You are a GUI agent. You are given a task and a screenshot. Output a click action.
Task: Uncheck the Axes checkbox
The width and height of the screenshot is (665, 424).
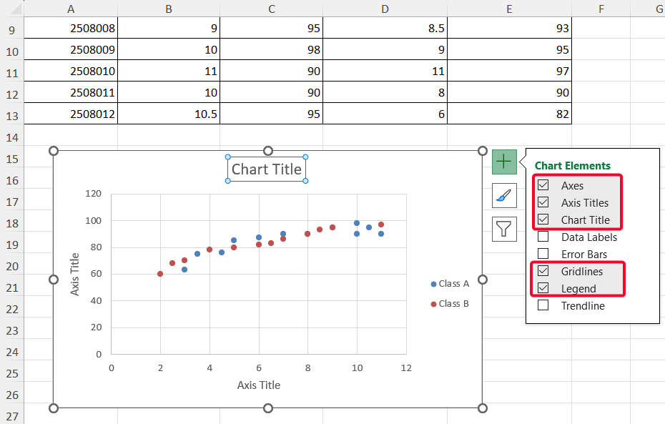coord(543,186)
